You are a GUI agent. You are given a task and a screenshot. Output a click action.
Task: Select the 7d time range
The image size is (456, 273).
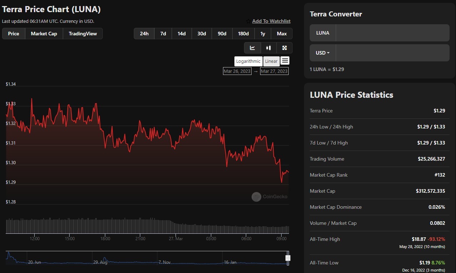163,33
